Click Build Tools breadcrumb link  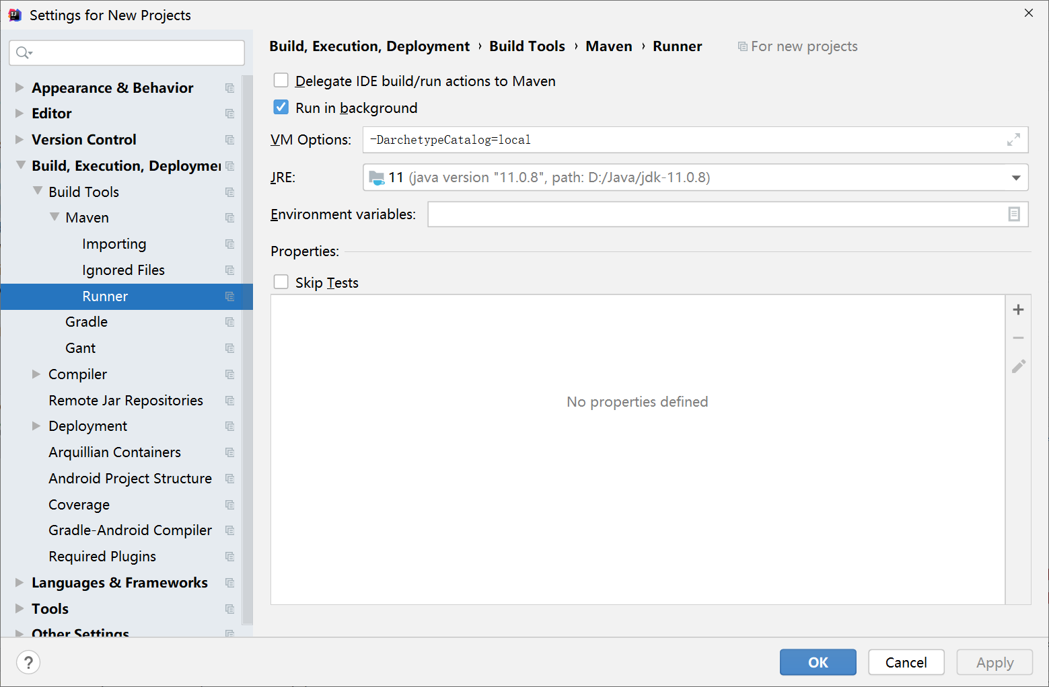[527, 46]
